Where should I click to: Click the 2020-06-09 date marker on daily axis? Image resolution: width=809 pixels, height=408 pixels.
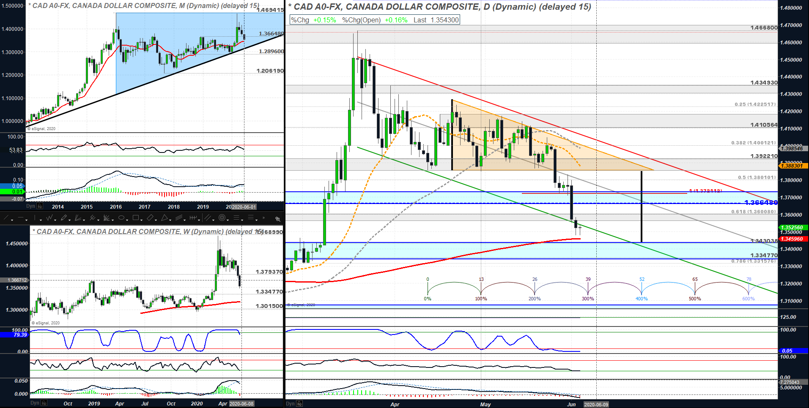click(x=596, y=405)
